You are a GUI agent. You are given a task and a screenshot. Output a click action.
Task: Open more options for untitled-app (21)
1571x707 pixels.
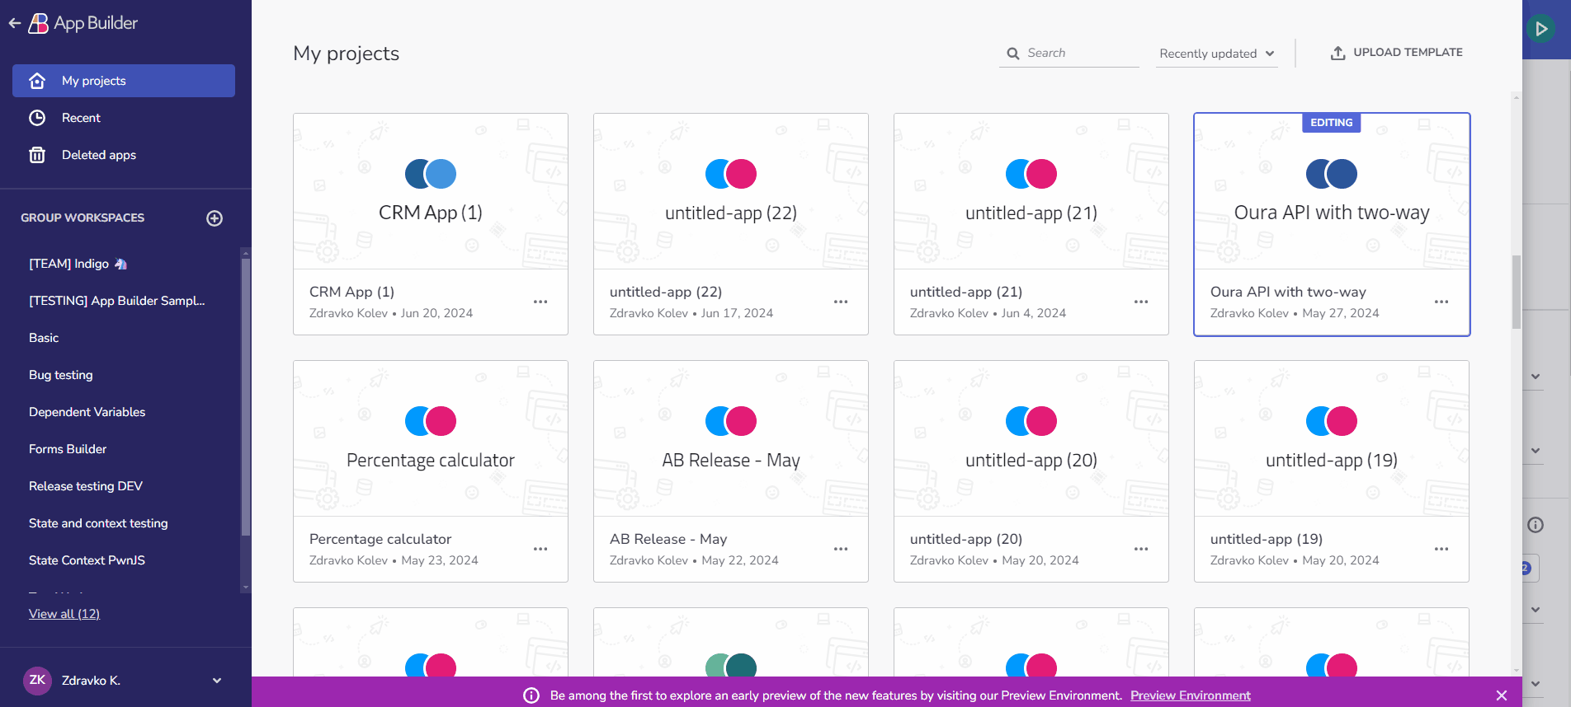pyautogui.click(x=1141, y=302)
